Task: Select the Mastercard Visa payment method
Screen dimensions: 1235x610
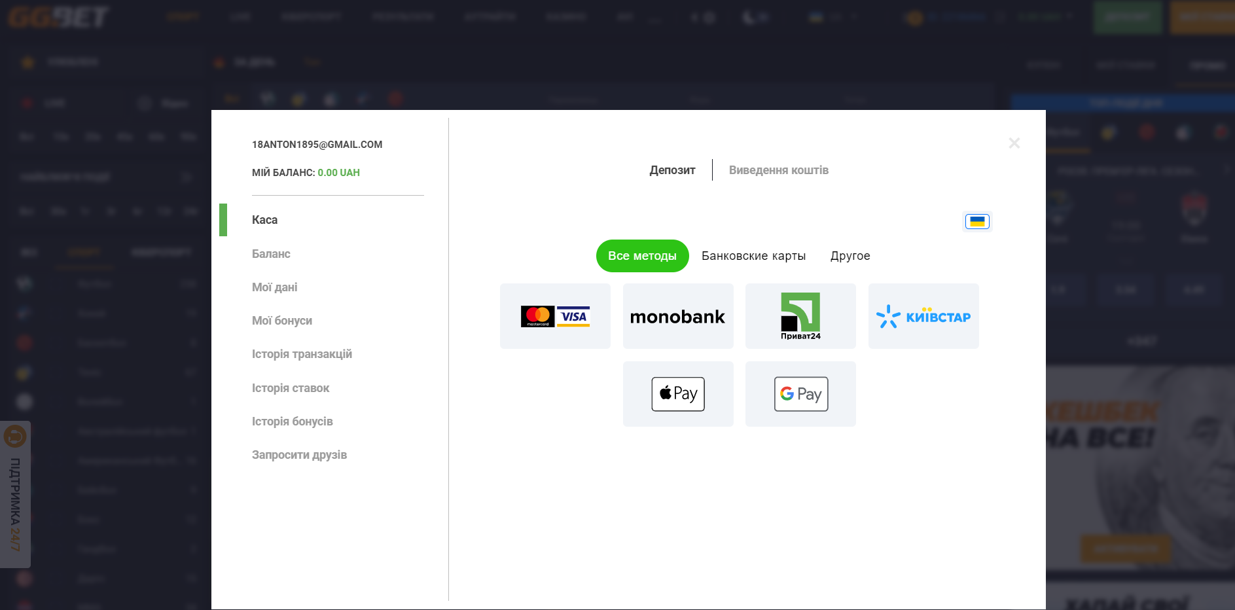Action: pyautogui.click(x=555, y=316)
